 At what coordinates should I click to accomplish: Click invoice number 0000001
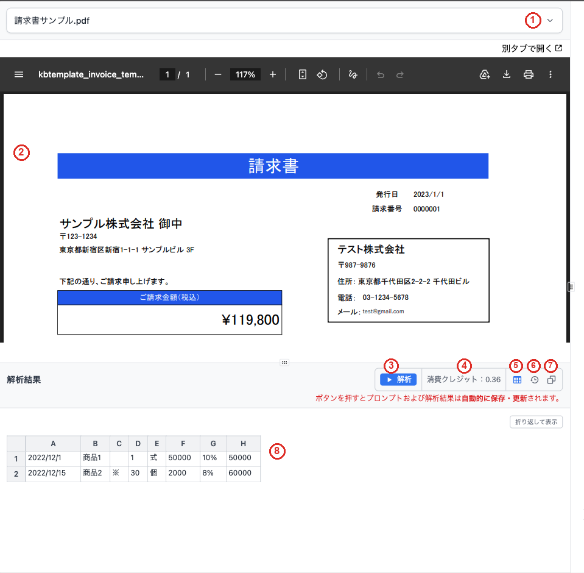426,209
